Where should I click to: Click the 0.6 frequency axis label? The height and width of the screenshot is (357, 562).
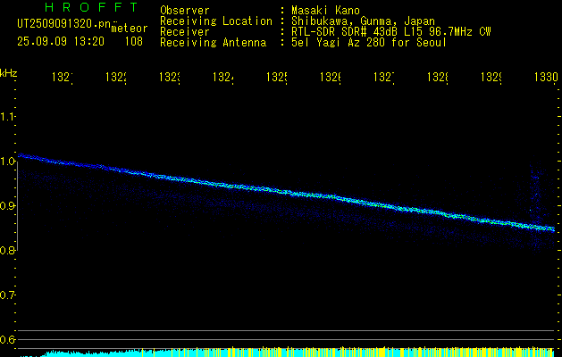pos(8,340)
